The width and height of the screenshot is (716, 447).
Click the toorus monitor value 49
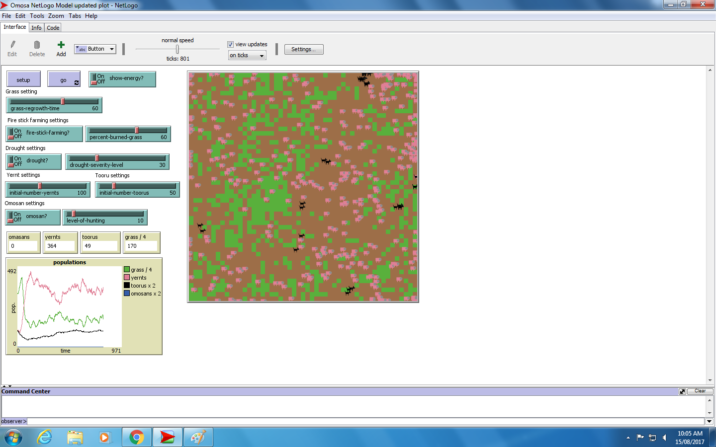click(100, 246)
